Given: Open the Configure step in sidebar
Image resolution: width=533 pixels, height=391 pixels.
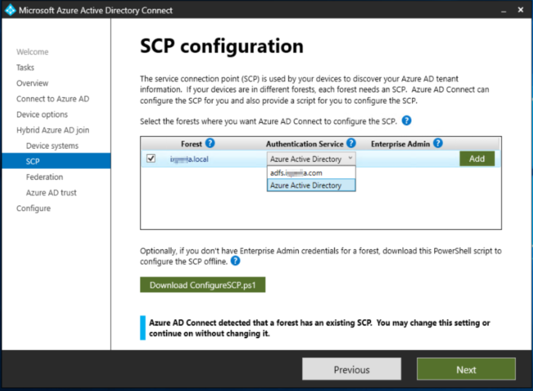Looking at the screenshot, I should click(x=33, y=208).
